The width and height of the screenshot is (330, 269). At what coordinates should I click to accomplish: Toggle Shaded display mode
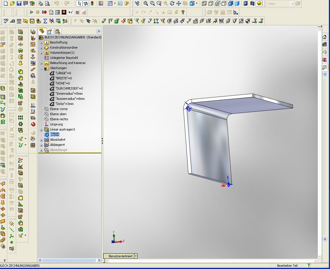(x=237, y=3)
